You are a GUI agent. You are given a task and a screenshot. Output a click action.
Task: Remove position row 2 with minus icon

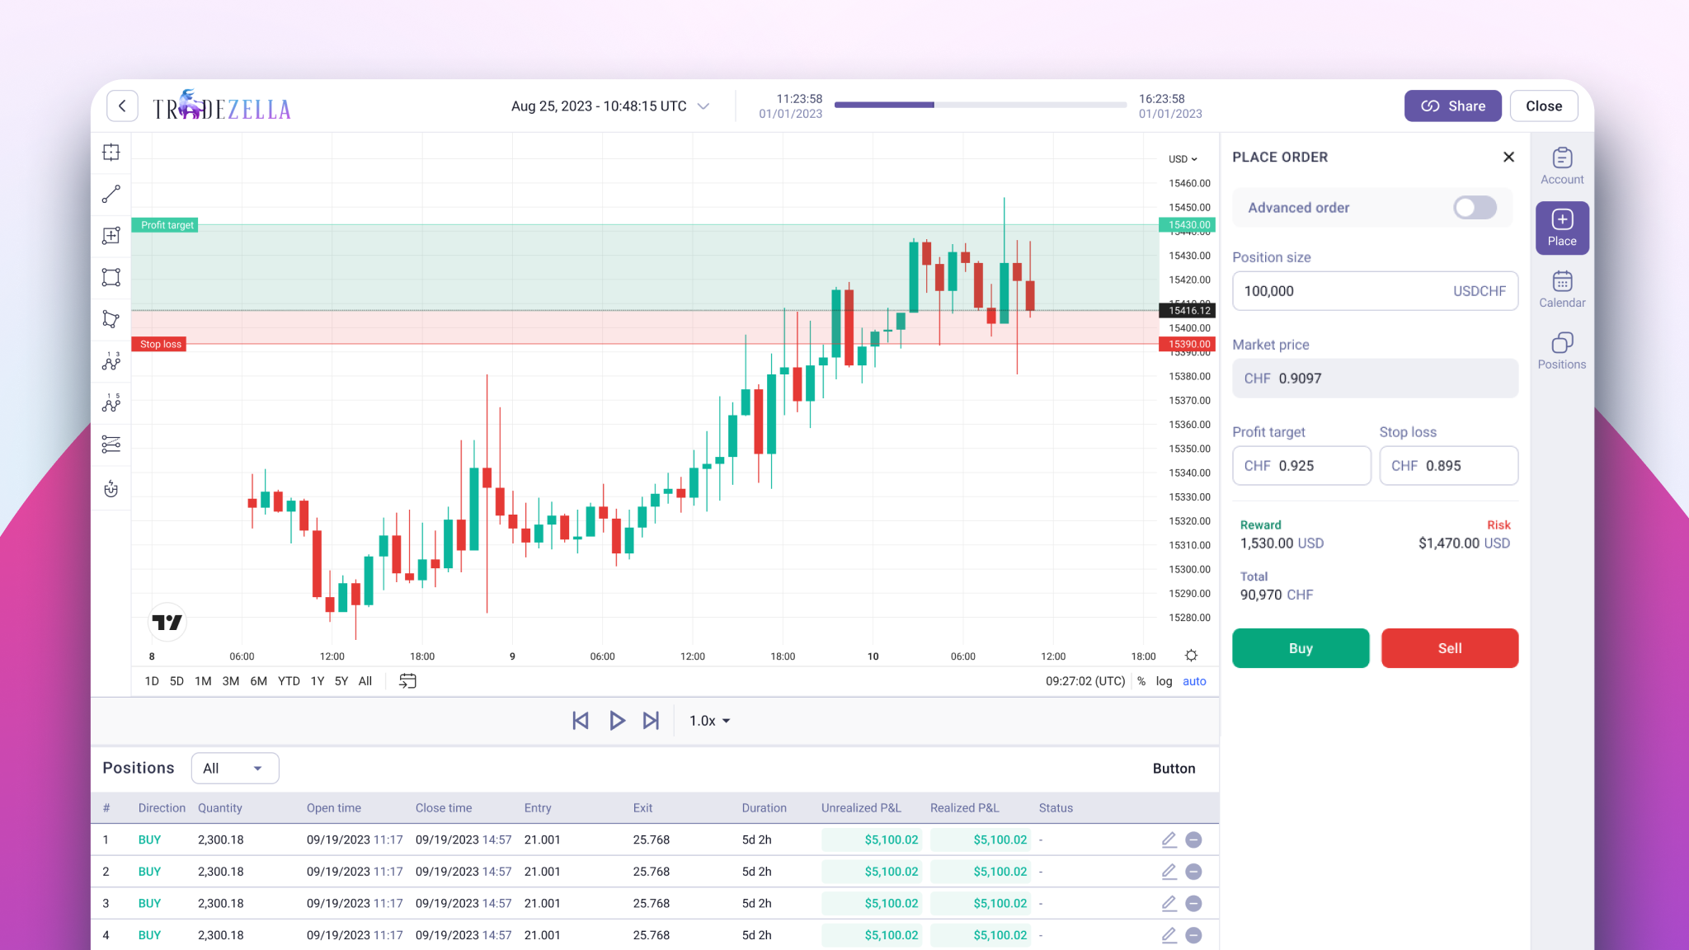click(1193, 872)
